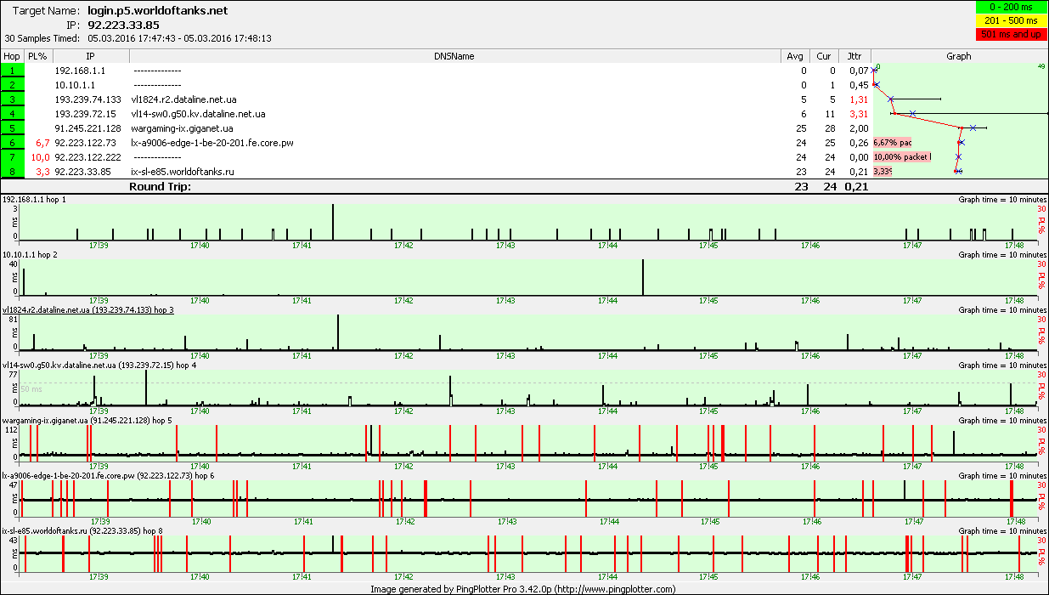Click the vl1824.r2.dataline.net.ua hop 3 timeline title
Image resolution: width=1049 pixels, height=595 pixels.
tap(88, 309)
